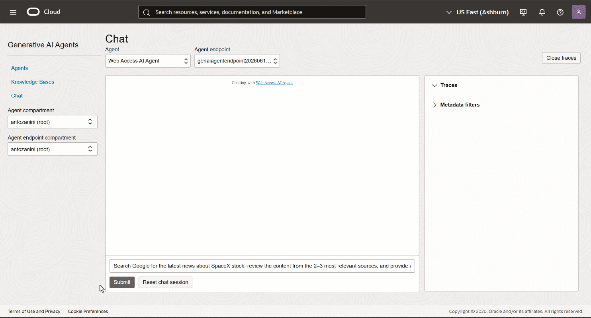The width and height of the screenshot is (591, 318).
Task: Open the notifications bell
Action: click(x=542, y=12)
